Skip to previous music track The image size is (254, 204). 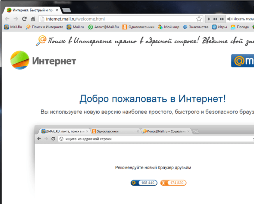[x=215, y=19]
